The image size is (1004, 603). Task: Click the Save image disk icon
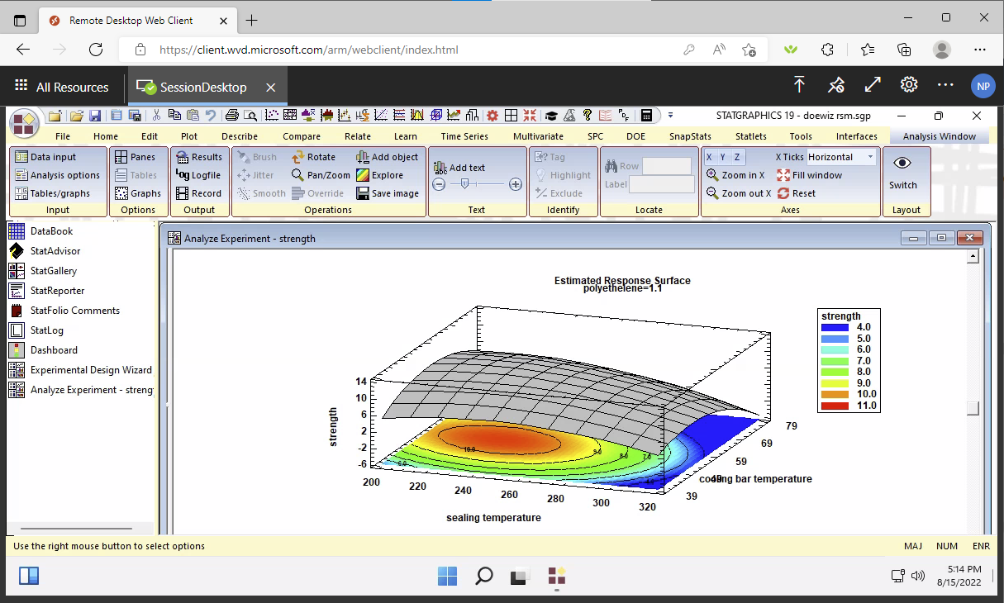pyautogui.click(x=363, y=193)
